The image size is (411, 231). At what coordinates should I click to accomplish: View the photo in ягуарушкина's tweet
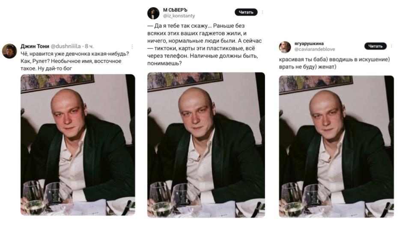point(336,146)
